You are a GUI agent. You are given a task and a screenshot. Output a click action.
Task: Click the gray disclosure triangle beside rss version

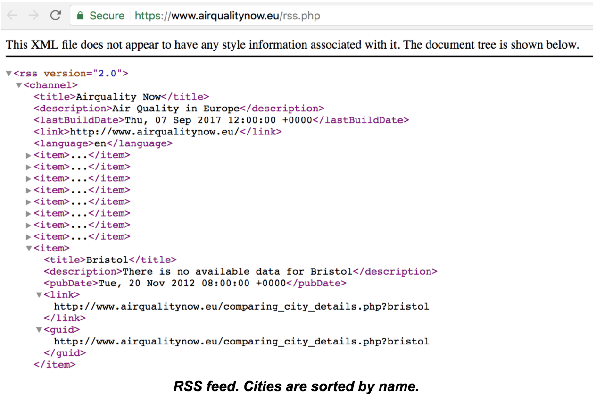(8, 74)
